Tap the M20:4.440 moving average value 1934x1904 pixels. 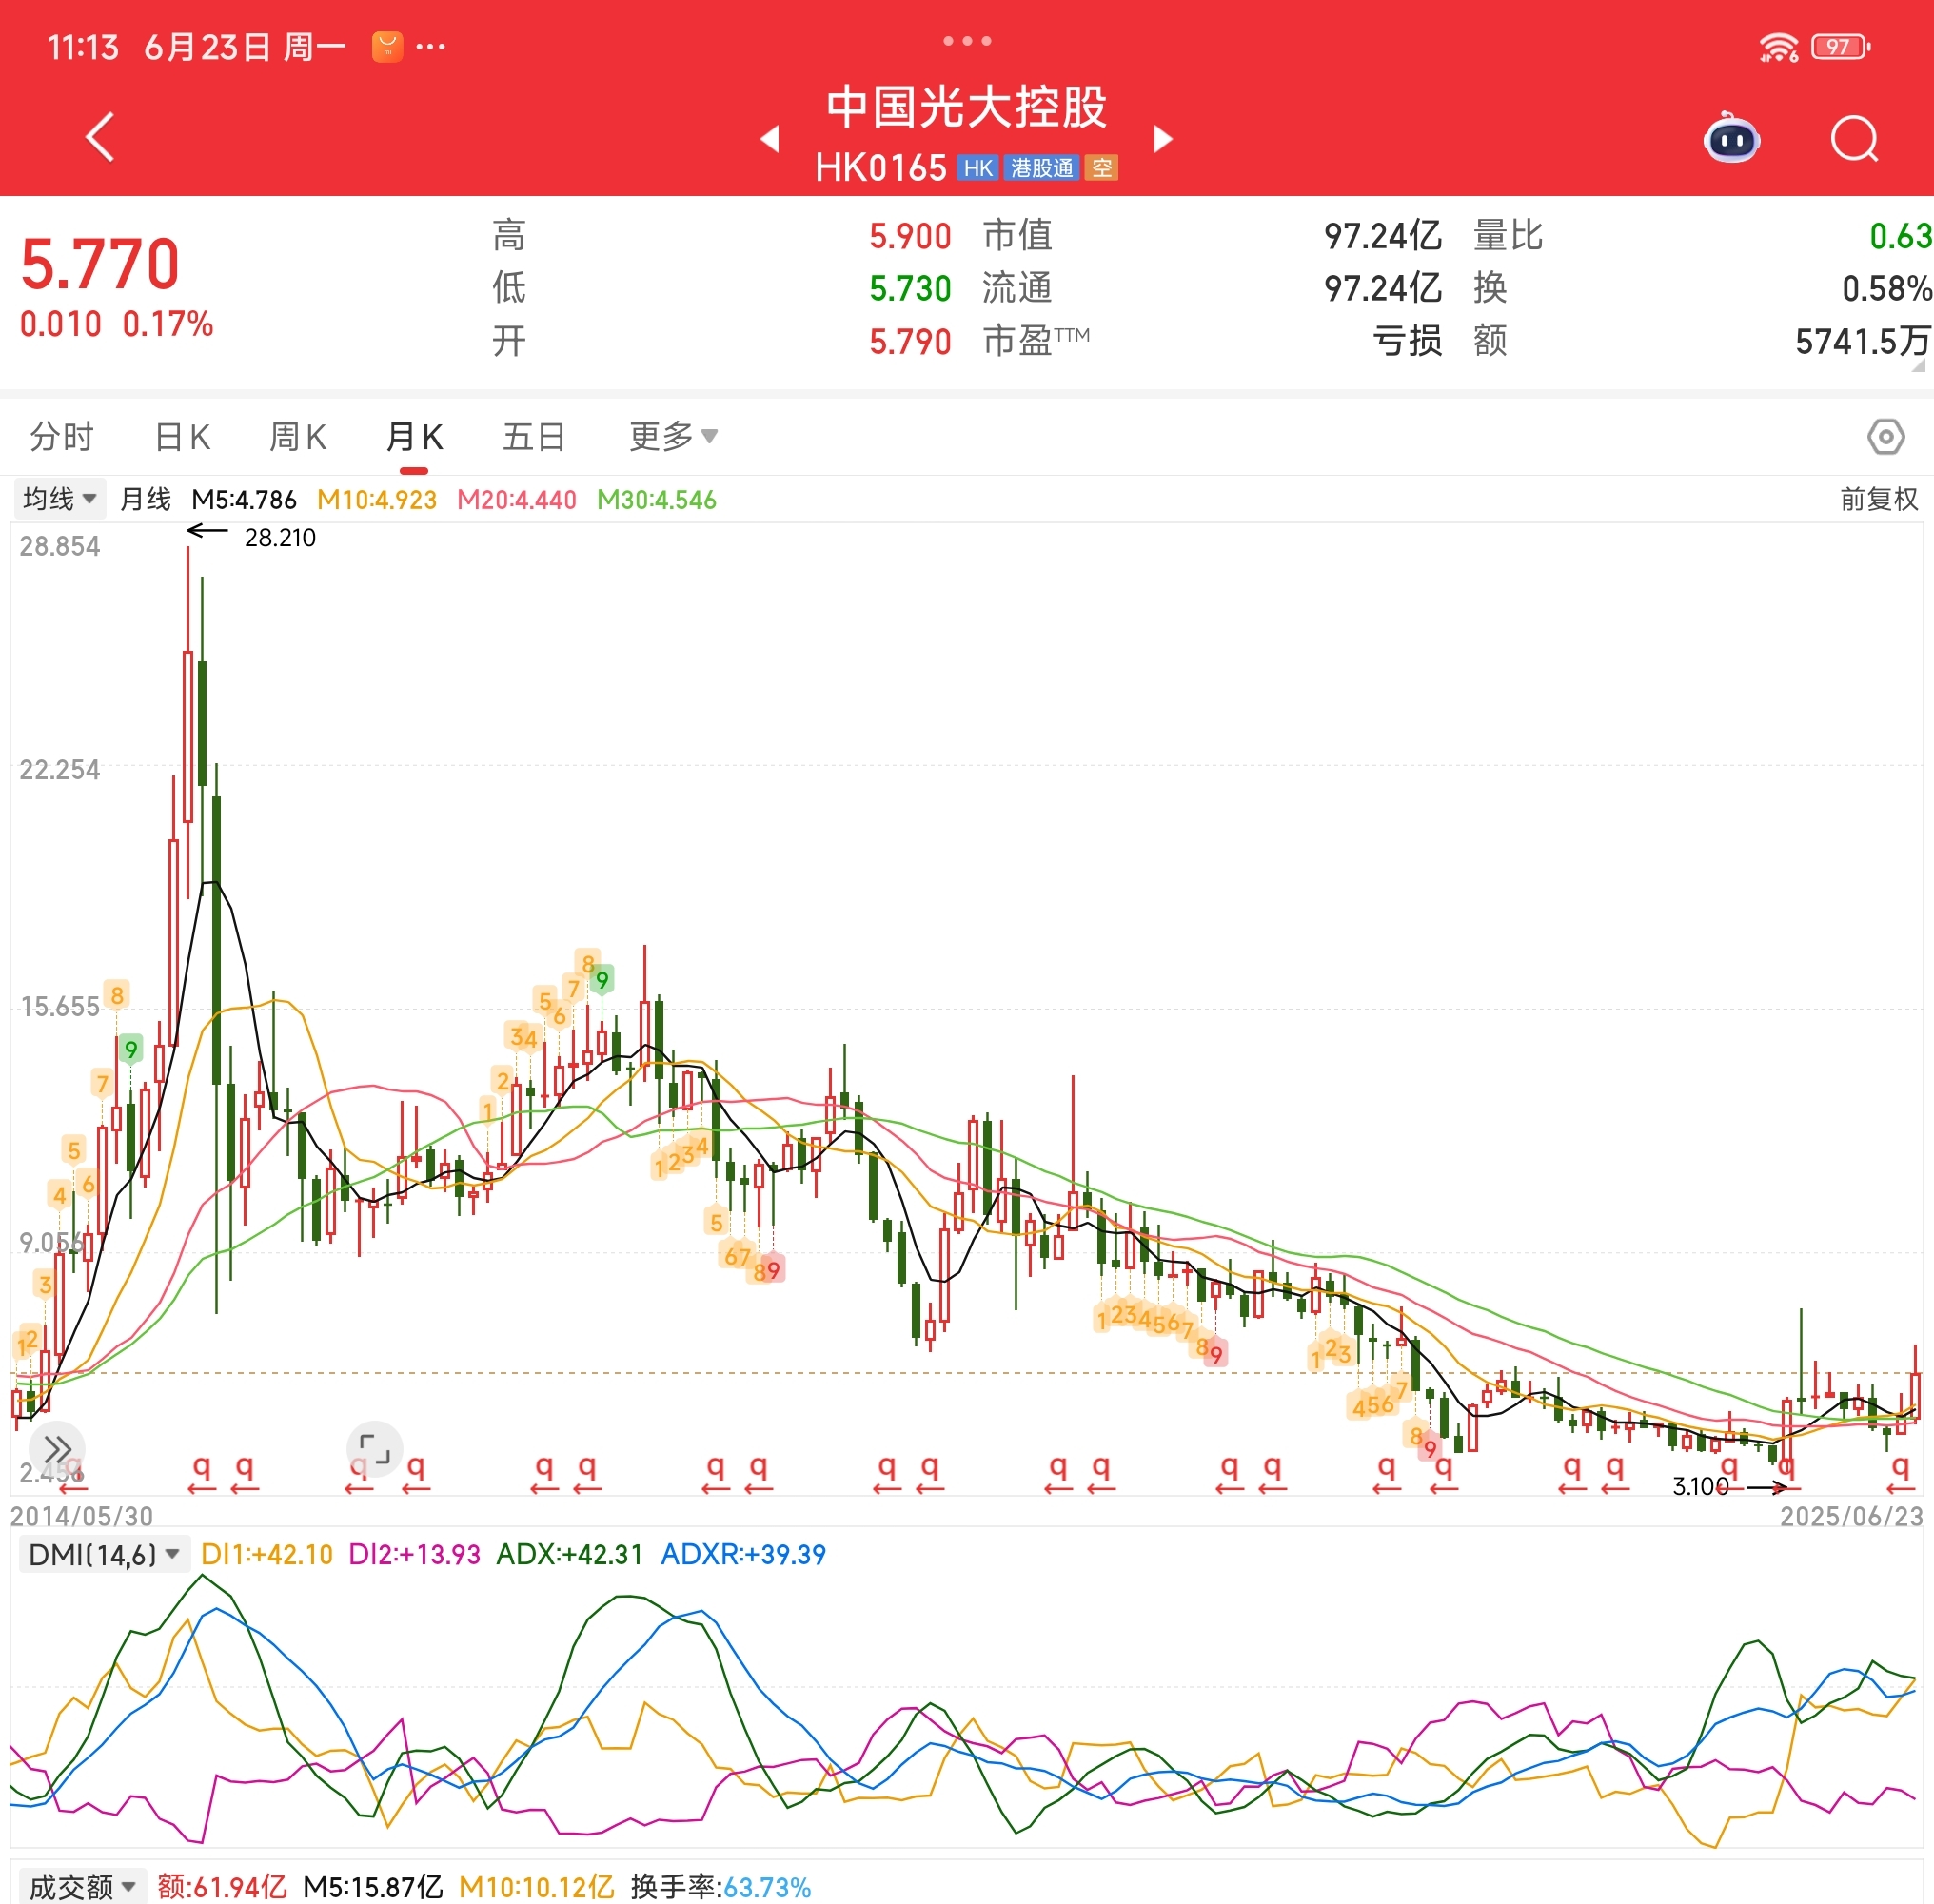coord(516,499)
